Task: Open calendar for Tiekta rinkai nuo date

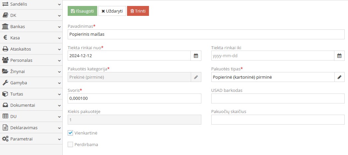Action: 196,56
